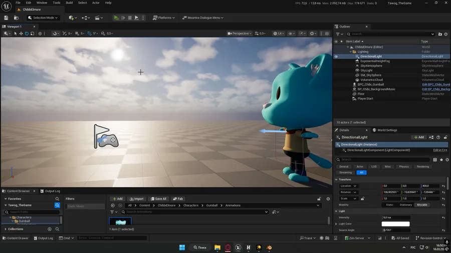Select the Rotate gizmo tool
Image resolution: width=451 pixels, height=253 pixels.
tap(27, 33)
